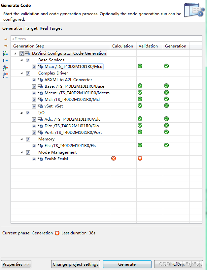Open Change project settings

point(76,264)
